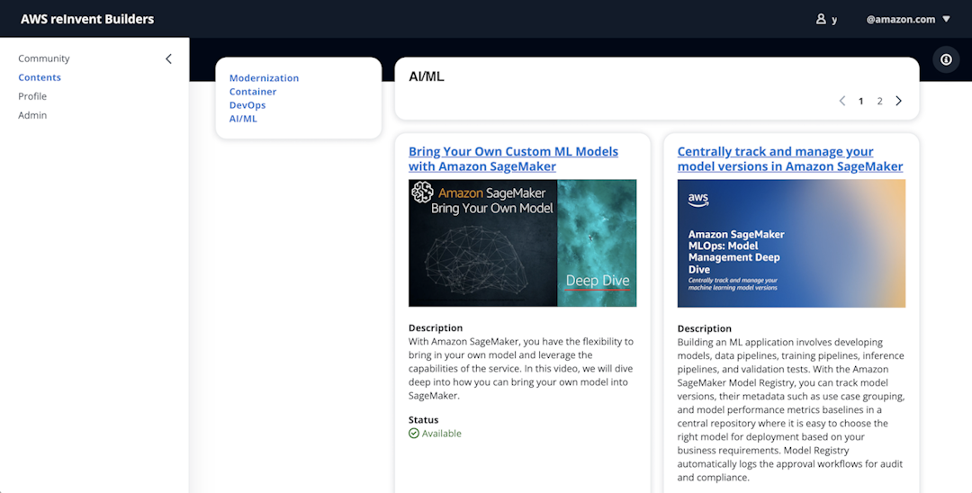Open 'Bring Your Own Custom ML Models' link

click(513, 159)
